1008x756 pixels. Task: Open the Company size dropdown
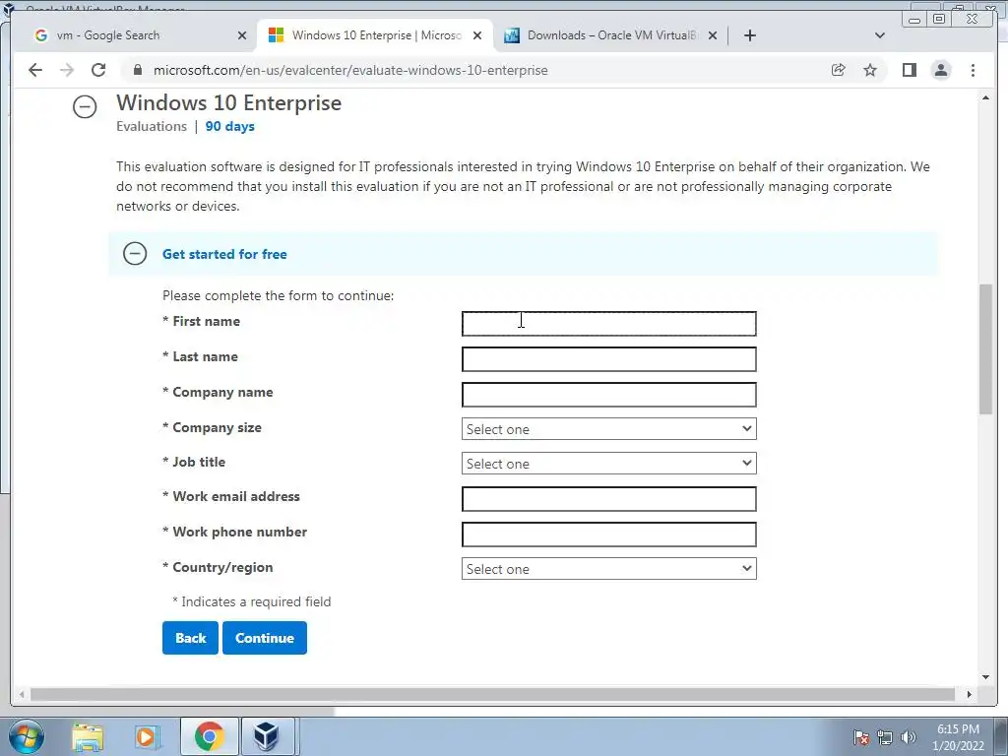(x=608, y=429)
